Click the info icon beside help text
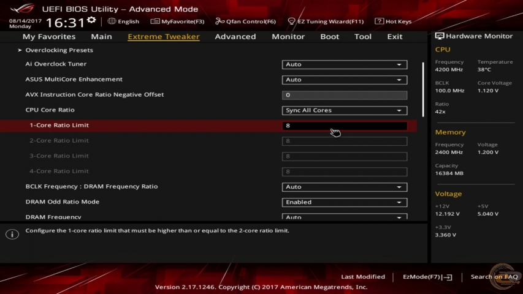523x294 pixels. coord(12,234)
